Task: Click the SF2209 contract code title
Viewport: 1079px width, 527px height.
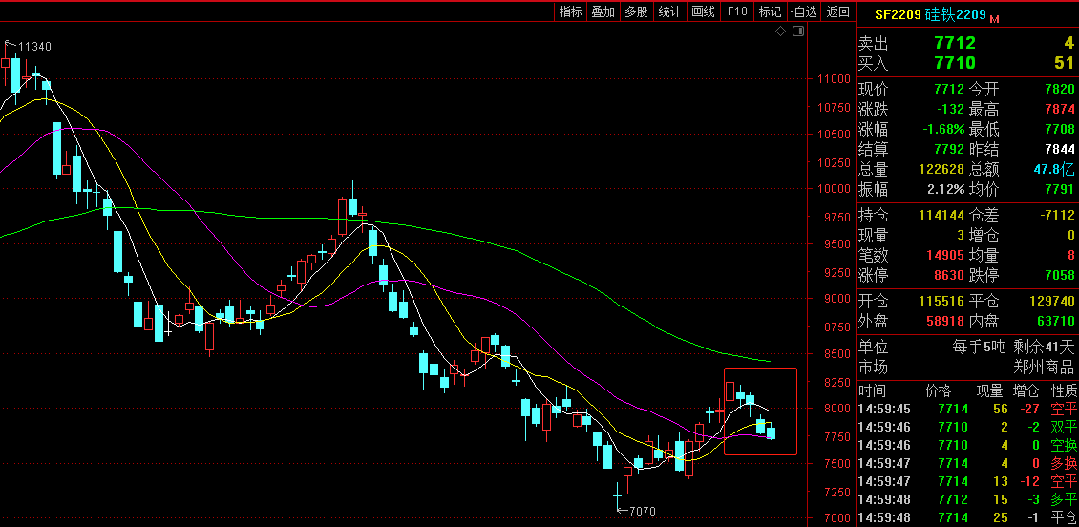Action: point(898,14)
